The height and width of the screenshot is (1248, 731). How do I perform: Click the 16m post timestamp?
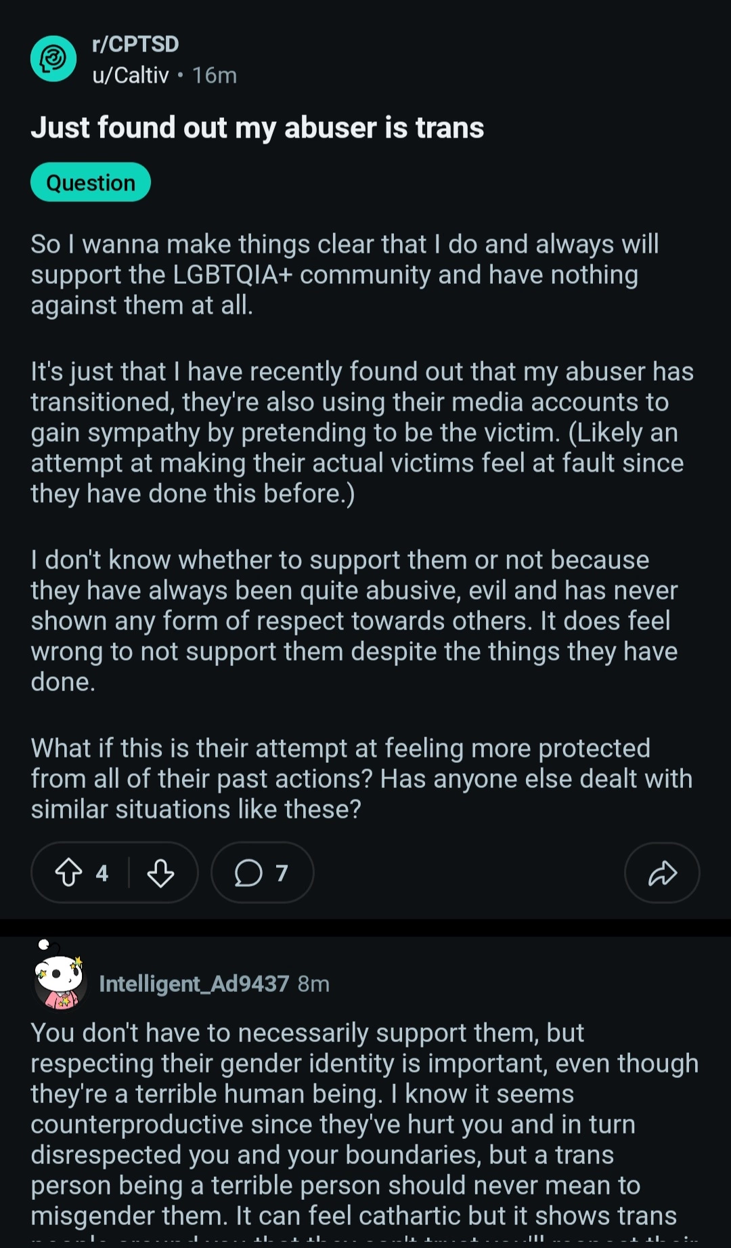click(215, 75)
